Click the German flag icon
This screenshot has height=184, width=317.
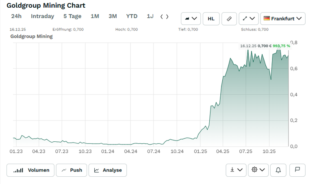(x=267, y=19)
